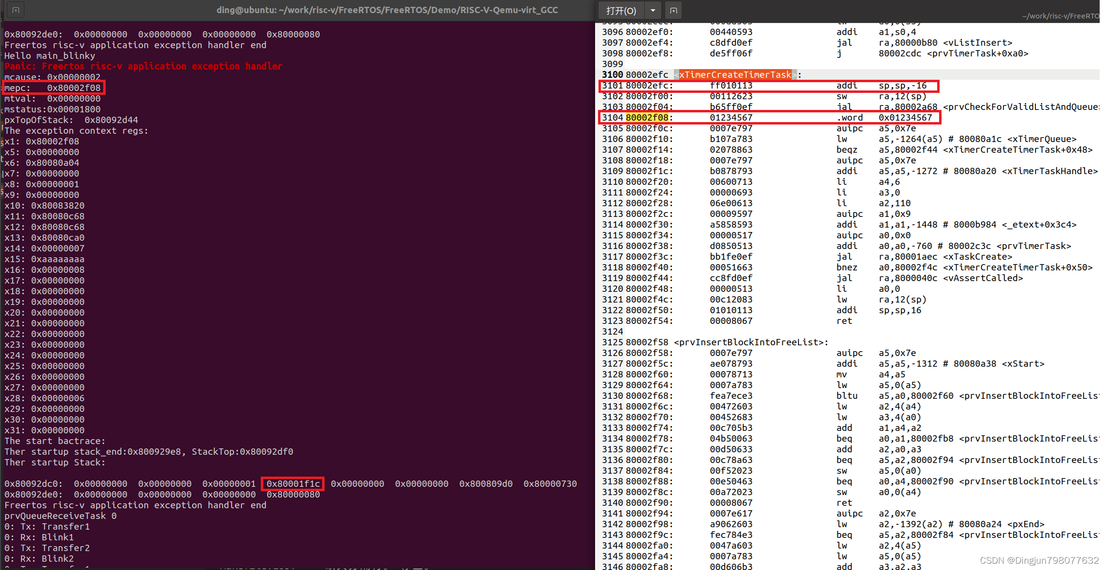Image resolution: width=1106 pixels, height=570 pixels.
Task: Click the terminal window title text
Action: [387, 10]
